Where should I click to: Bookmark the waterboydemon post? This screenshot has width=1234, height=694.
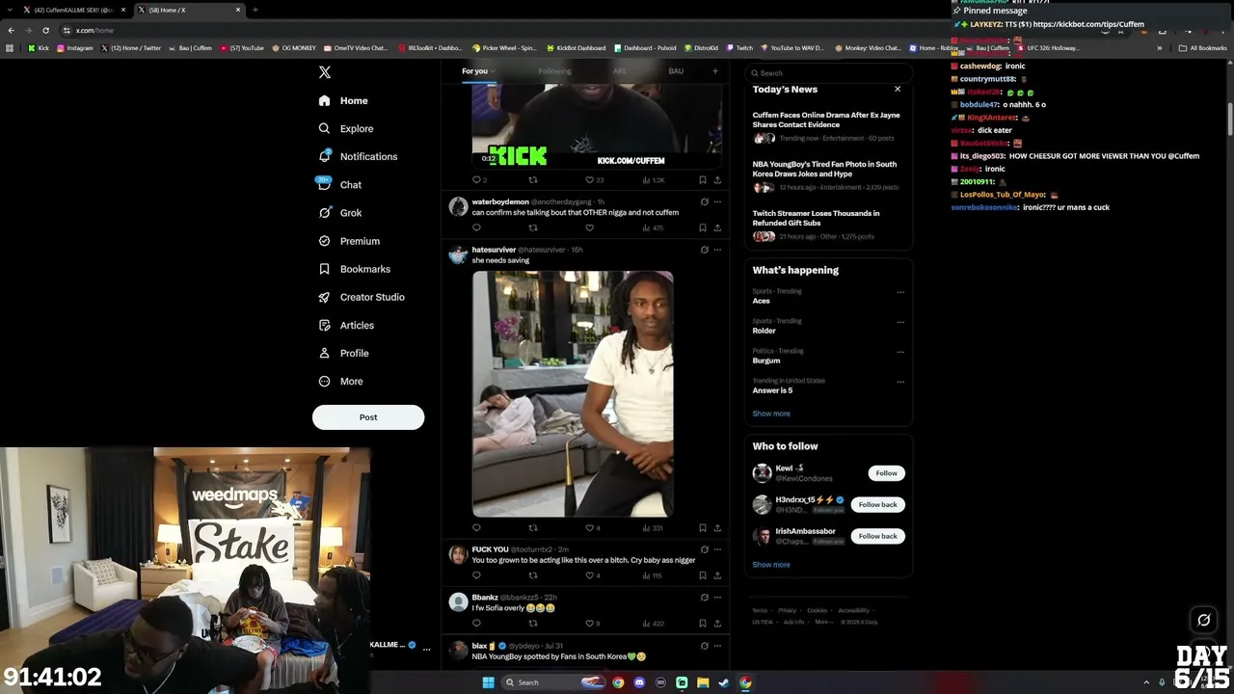pos(702,228)
